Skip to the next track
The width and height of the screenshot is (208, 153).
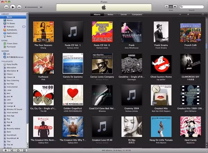(19, 7)
